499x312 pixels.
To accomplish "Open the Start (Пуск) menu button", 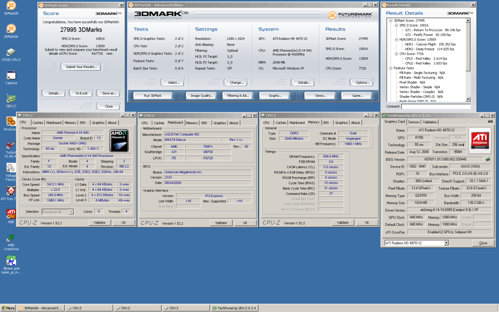I will (x=8, y=308).
